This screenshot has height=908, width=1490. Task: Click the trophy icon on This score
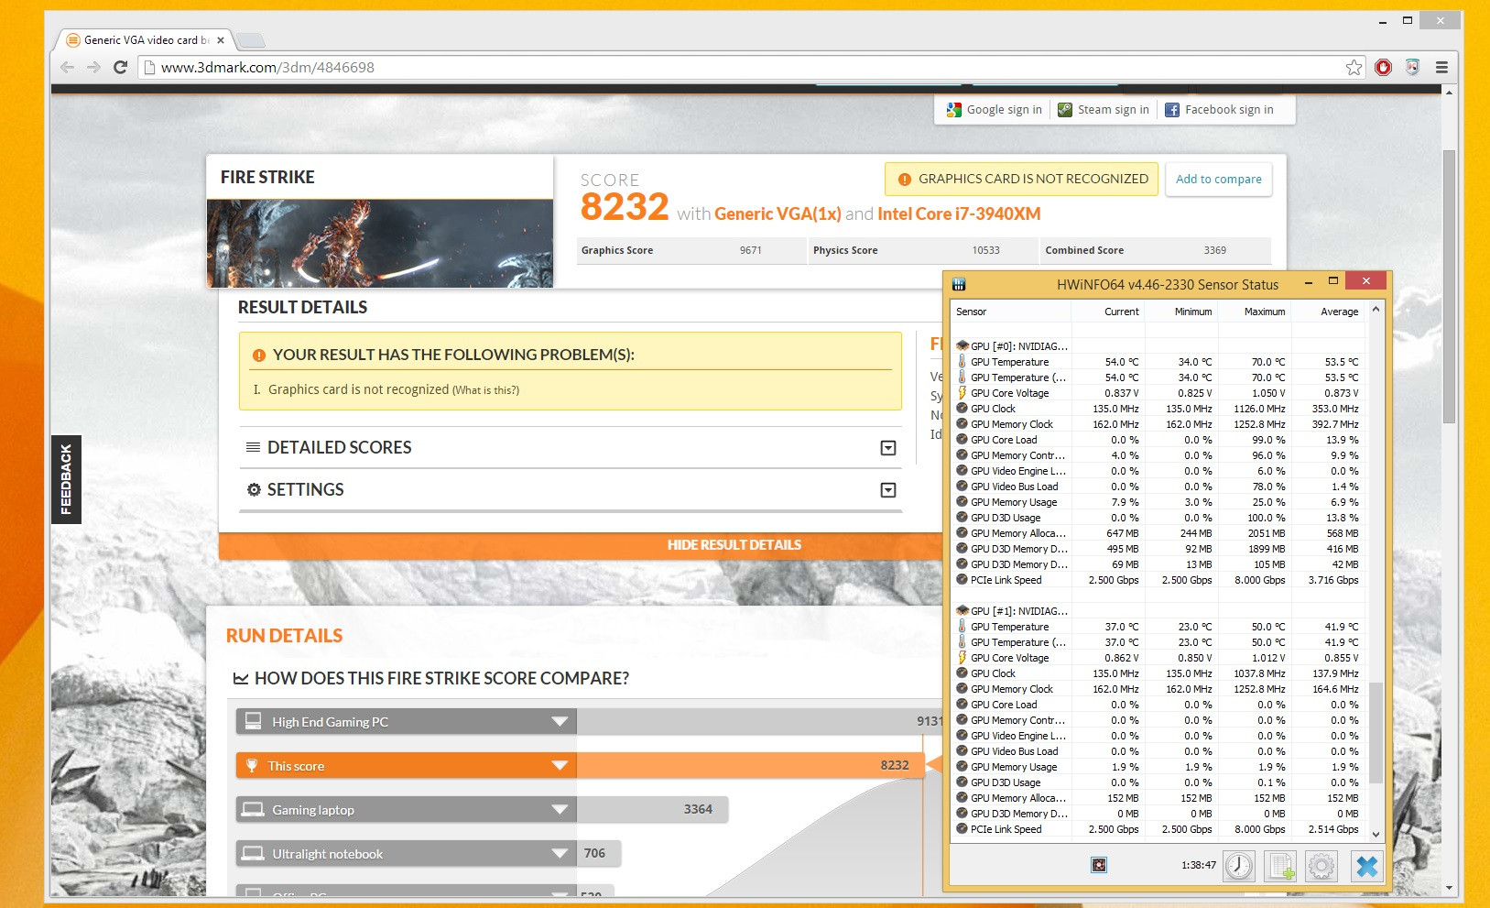pyautogui.click(x=252, y=765)
